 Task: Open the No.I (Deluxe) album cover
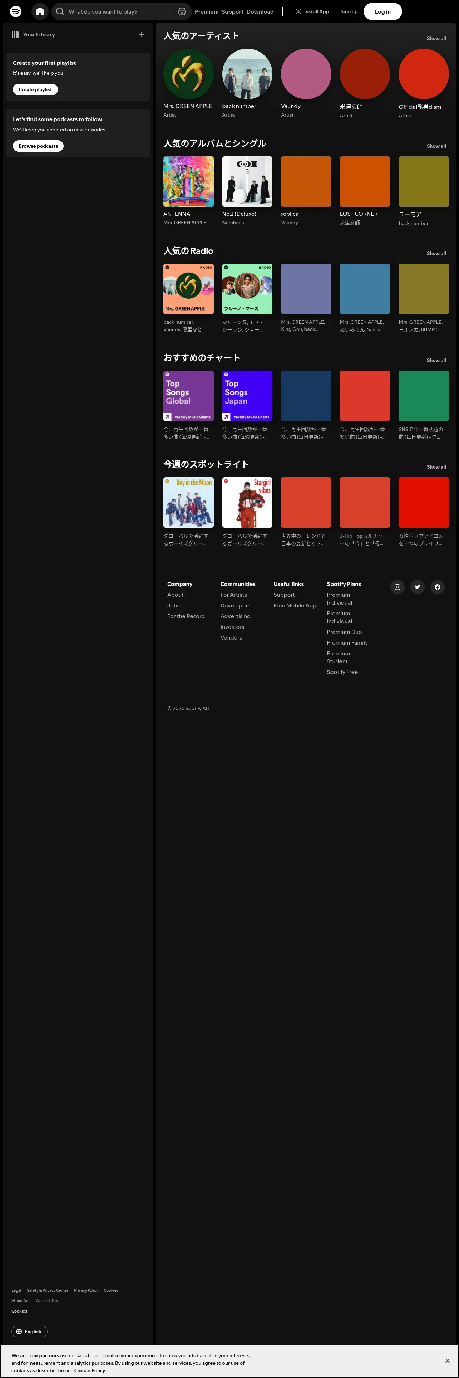click(247, 181)
